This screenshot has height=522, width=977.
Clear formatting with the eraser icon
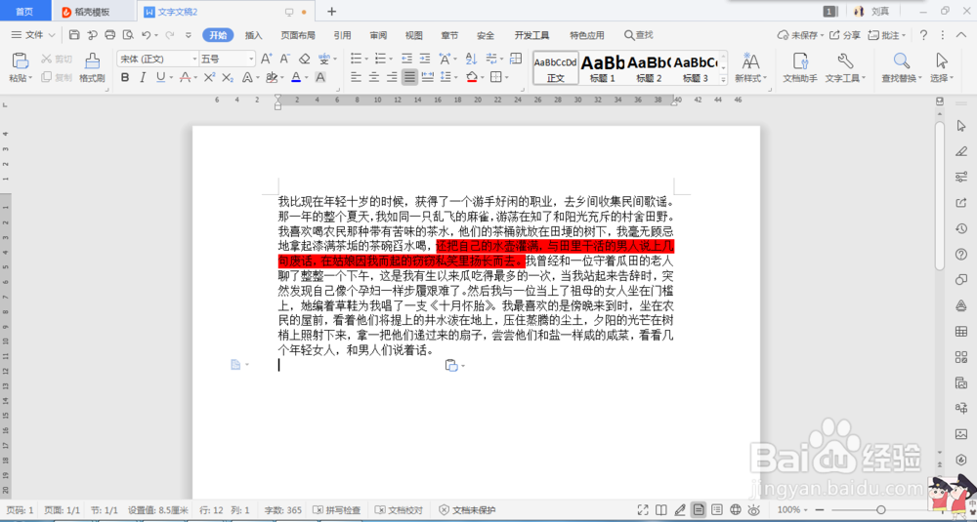tap(304, 59)
